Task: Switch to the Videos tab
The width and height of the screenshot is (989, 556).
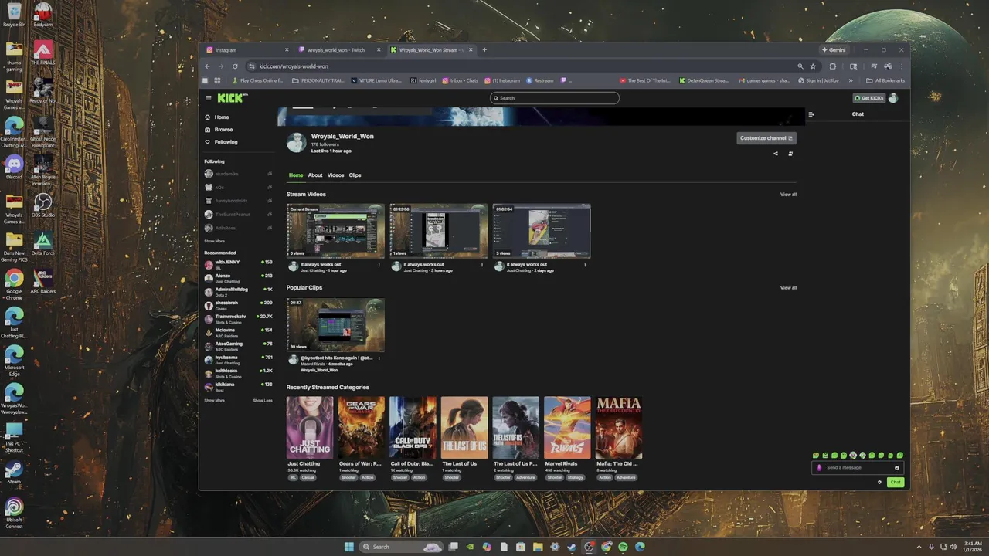Action: pos(335,175)
